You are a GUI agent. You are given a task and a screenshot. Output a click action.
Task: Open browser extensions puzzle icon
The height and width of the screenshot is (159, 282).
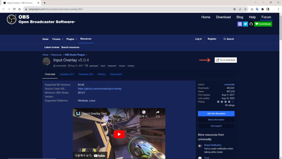pos(263,9)
